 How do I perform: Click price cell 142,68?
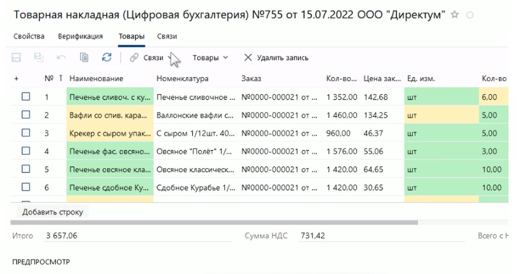tap(376, 97)
